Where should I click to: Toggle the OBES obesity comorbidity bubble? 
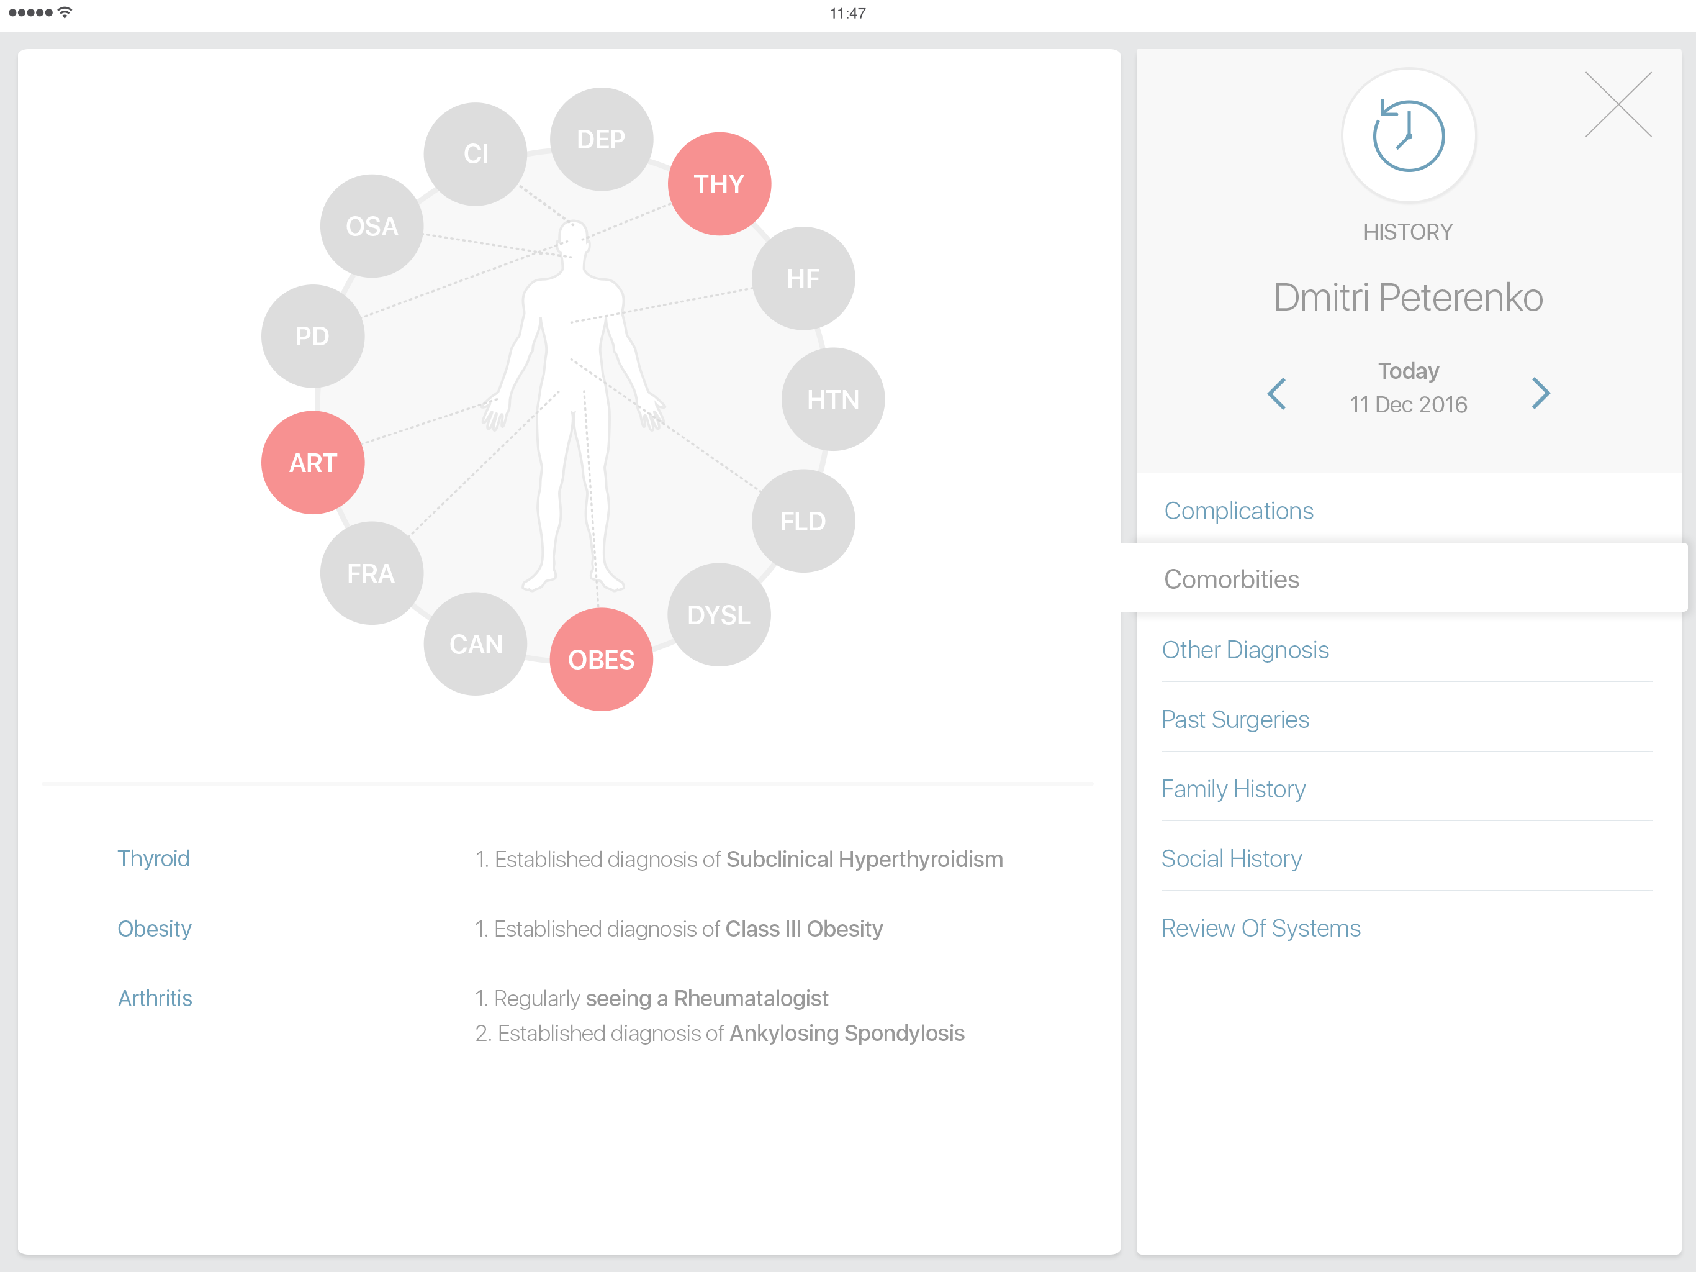(601, 660)
